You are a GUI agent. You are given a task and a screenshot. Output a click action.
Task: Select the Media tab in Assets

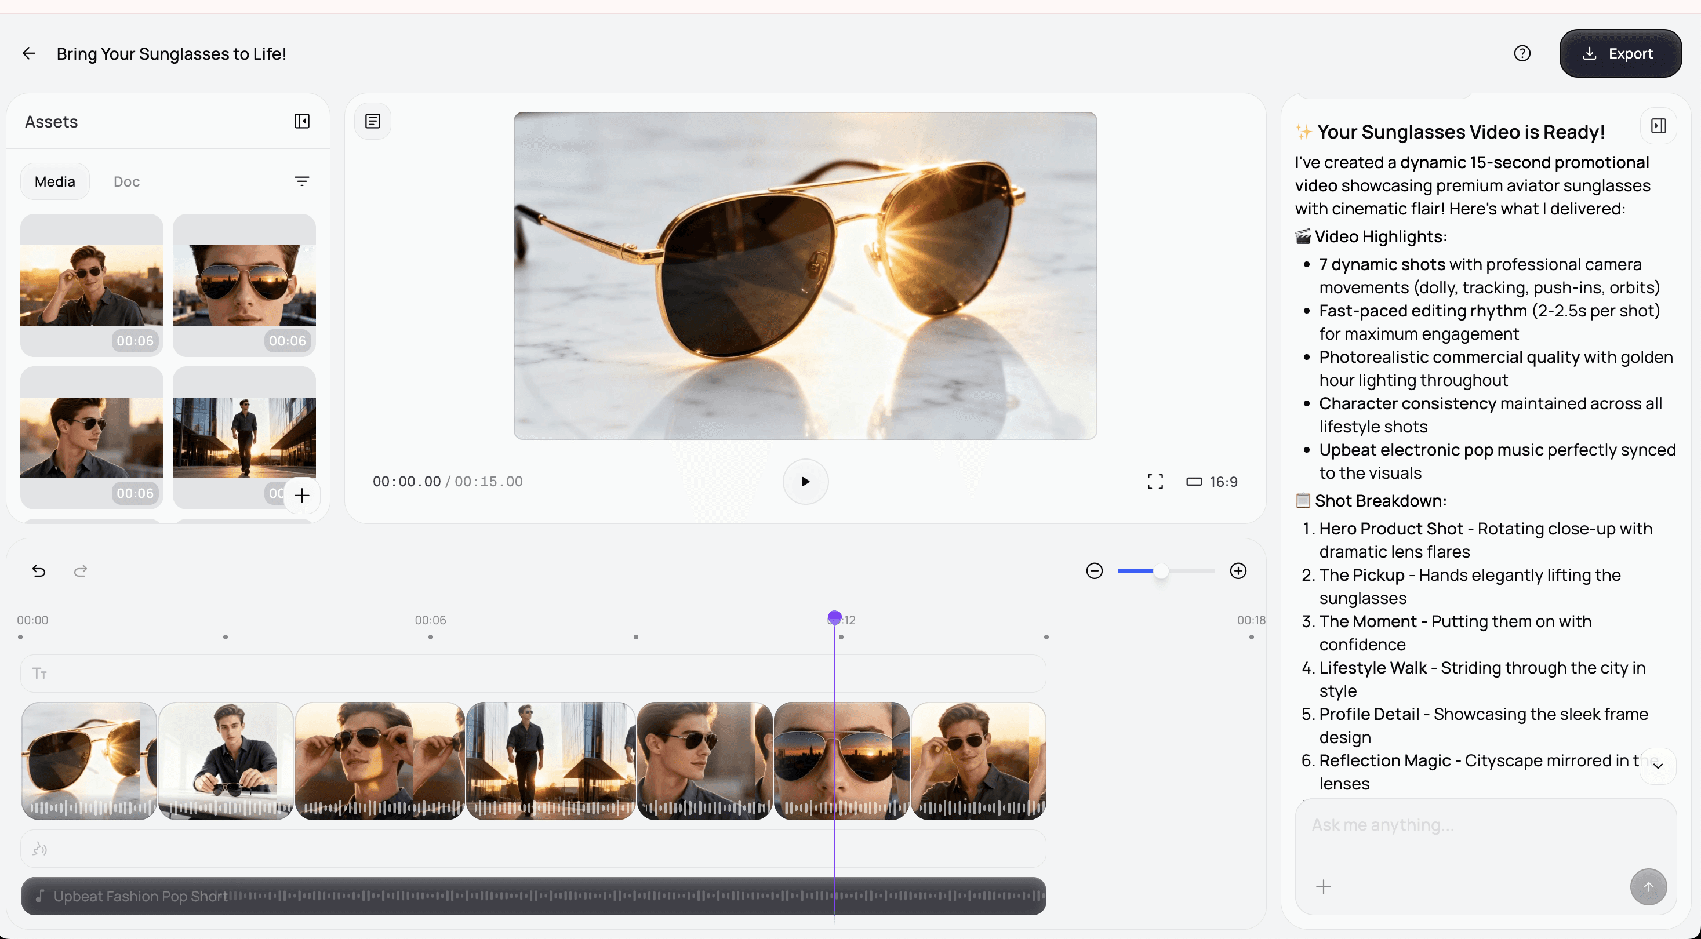tap(55, 181)
